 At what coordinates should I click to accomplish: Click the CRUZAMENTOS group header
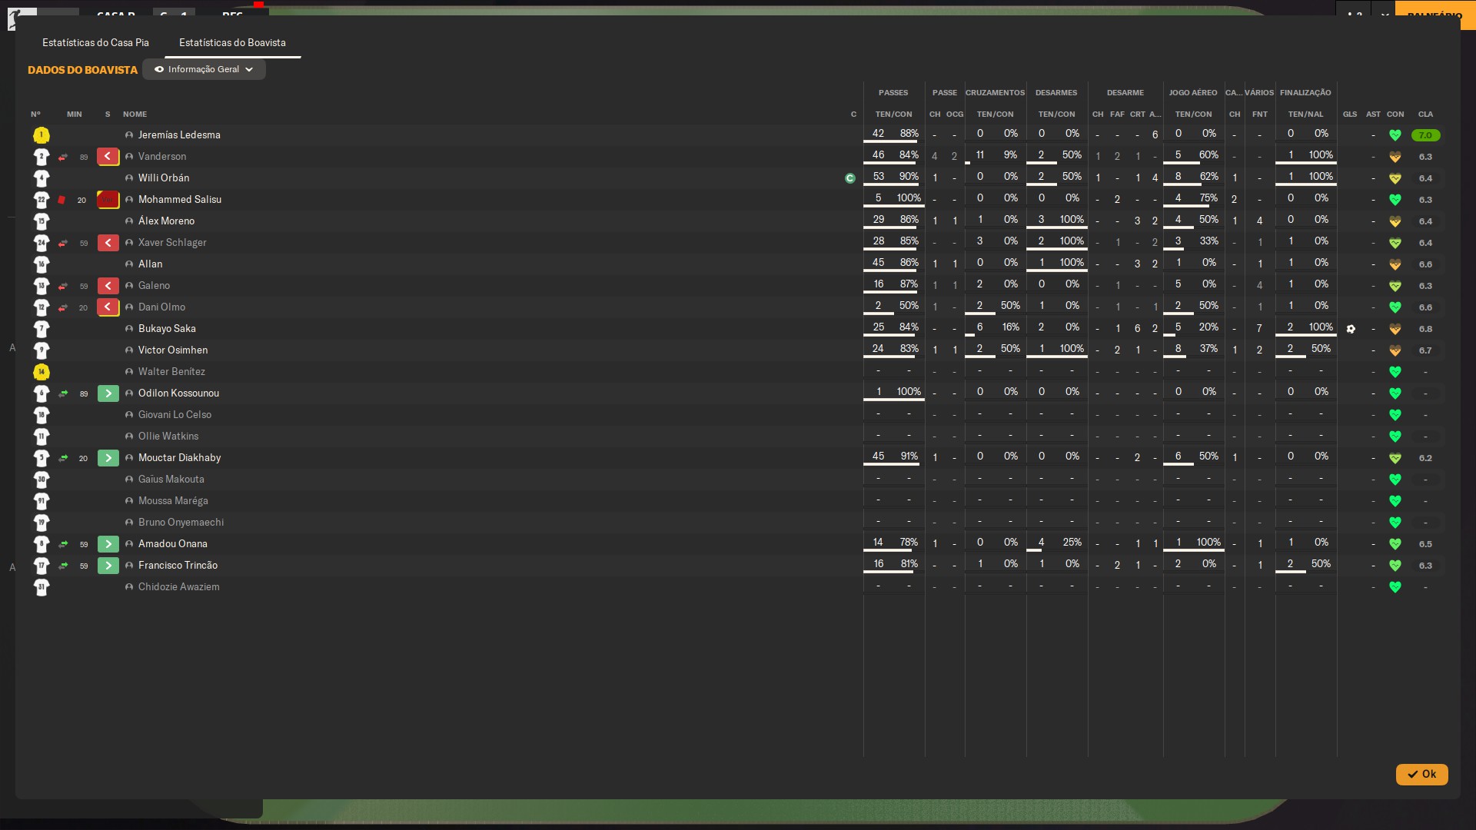[x=995, y=93]
